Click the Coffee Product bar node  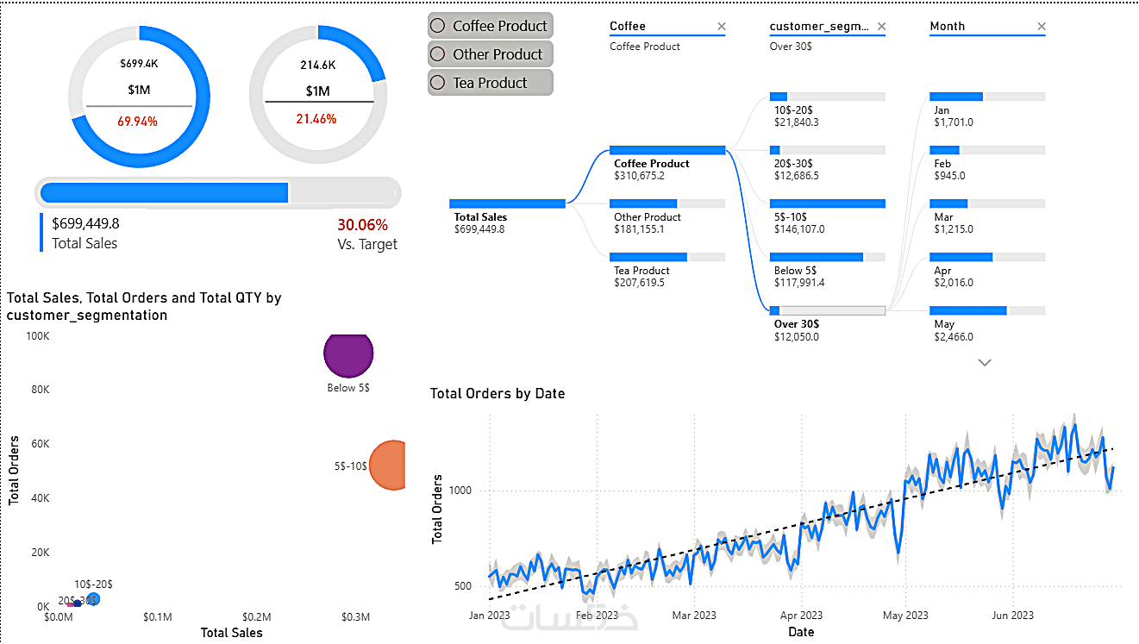pos(667,150)
